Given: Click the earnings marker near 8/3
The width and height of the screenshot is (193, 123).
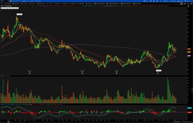Looking at the screenshot, I should click(158, 73).
